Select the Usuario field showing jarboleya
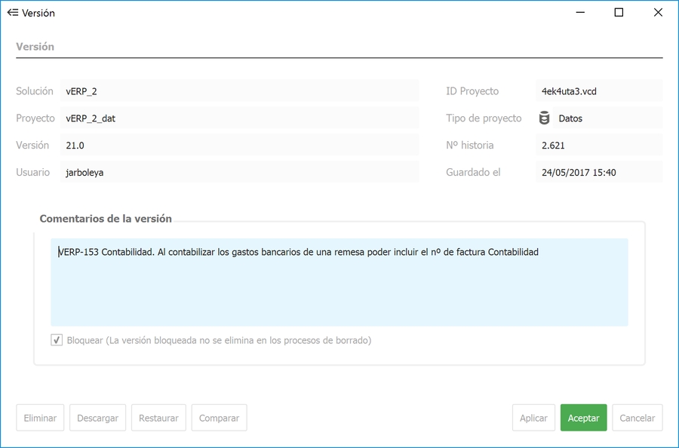679x448 pixels. (238, 173)
